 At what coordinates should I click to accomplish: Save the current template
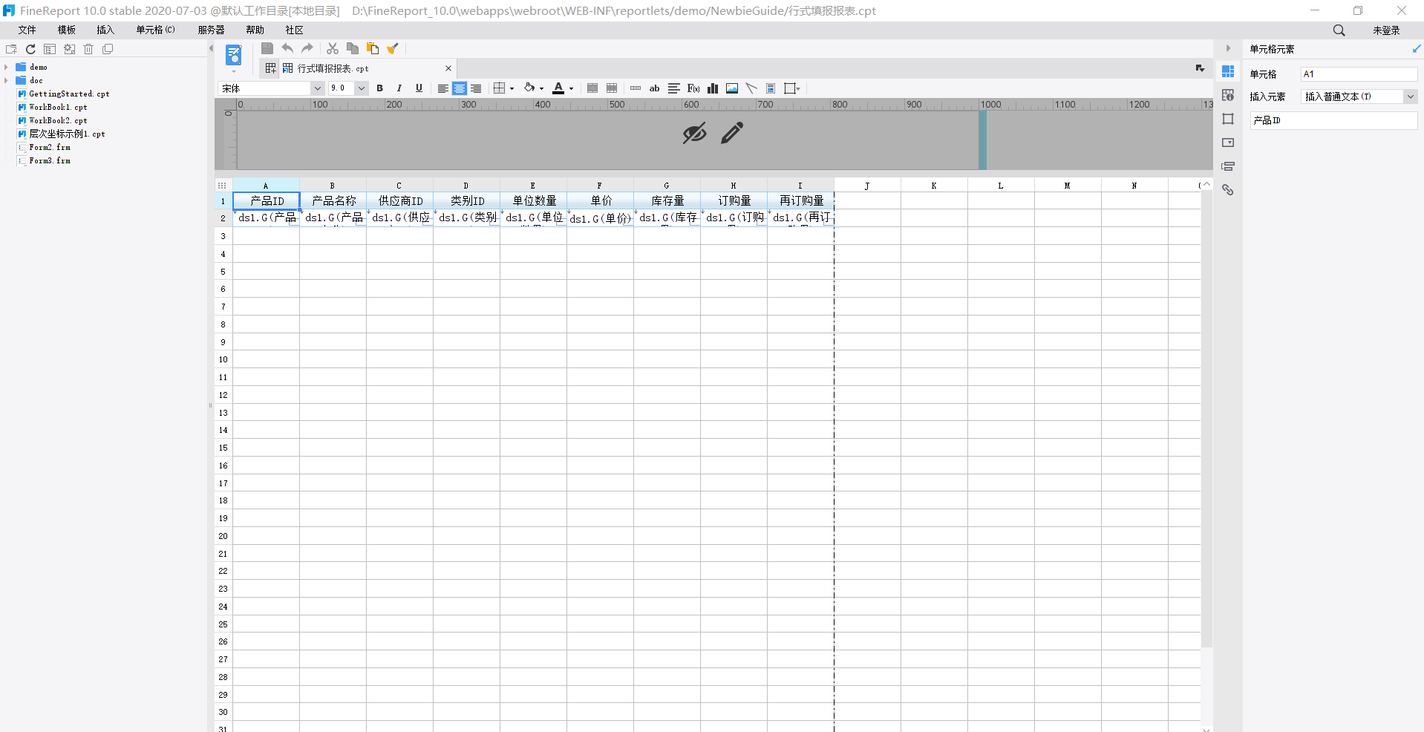click(x=267, y=48)
